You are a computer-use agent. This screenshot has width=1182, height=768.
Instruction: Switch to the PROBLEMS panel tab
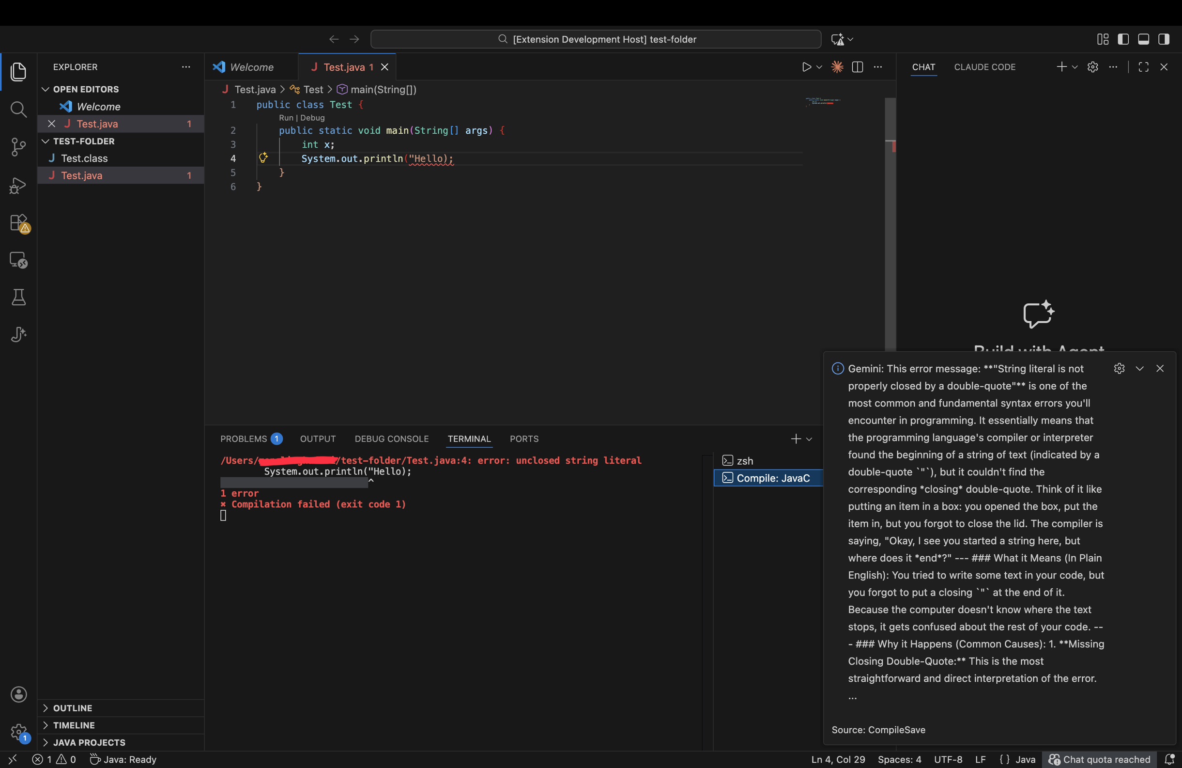tap(244, 439)
